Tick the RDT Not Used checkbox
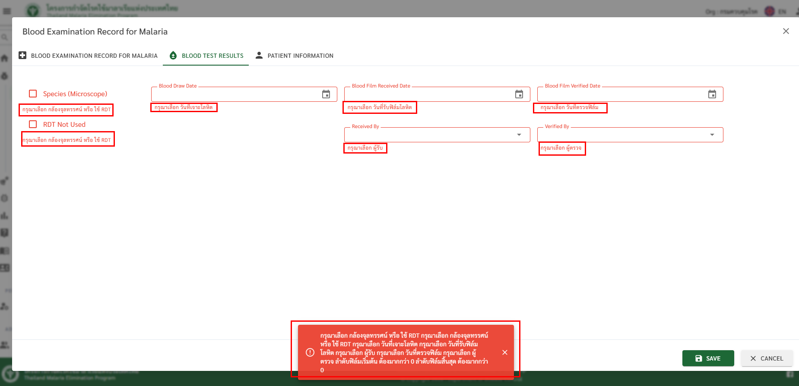The image size is (799, 386). pos(33,124)
